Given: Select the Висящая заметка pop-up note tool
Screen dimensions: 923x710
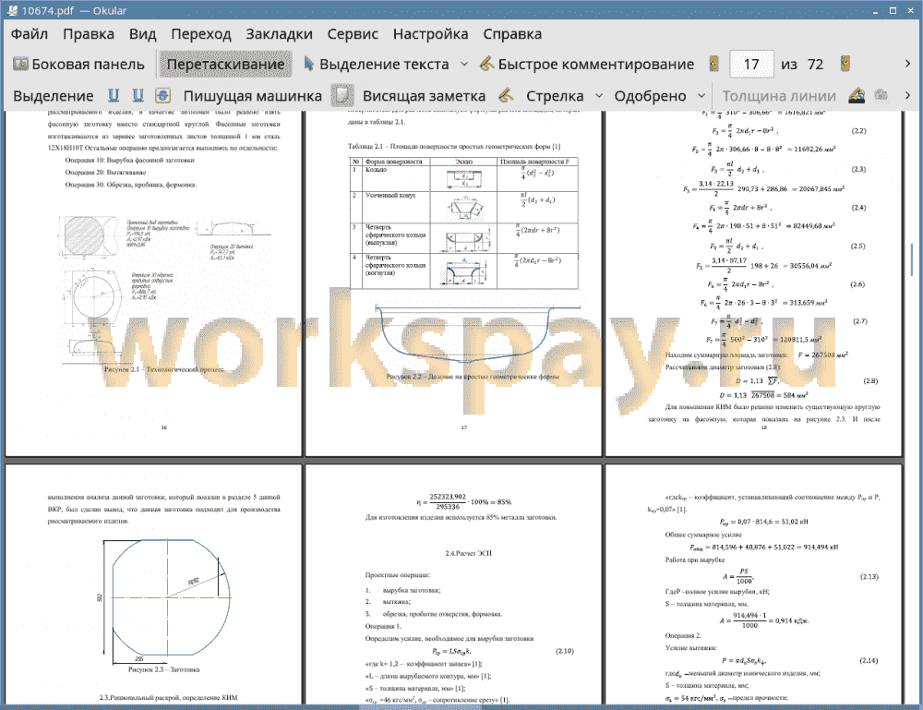Looking at the screenshot, I should pos(424,96).
